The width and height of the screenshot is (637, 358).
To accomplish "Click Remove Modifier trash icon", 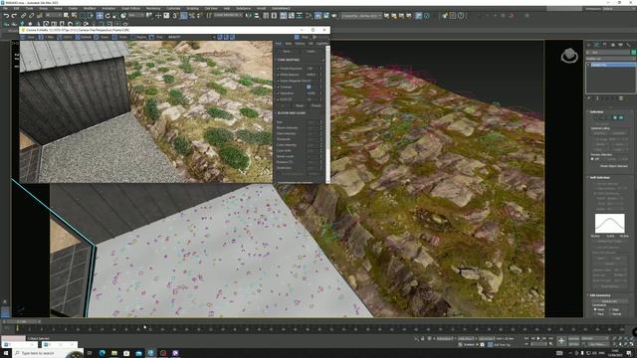I will tap(621, 98).
